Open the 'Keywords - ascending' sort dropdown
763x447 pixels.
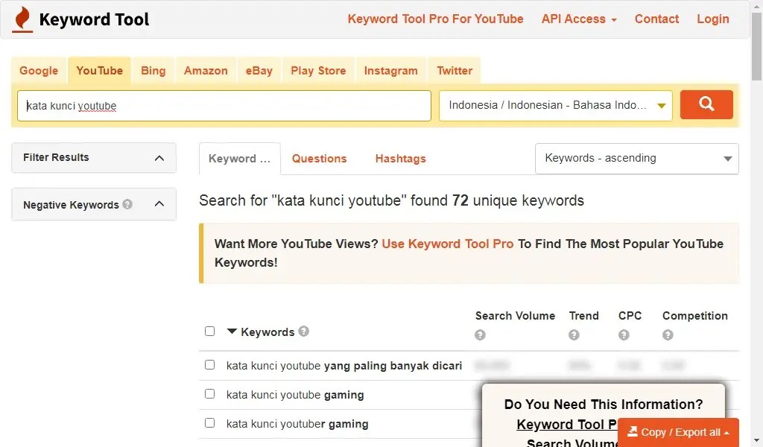636,158
